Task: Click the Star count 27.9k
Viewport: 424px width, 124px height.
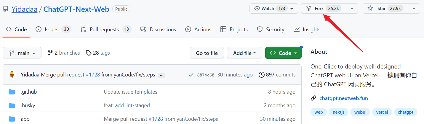Action: click(x=395, y=9)
